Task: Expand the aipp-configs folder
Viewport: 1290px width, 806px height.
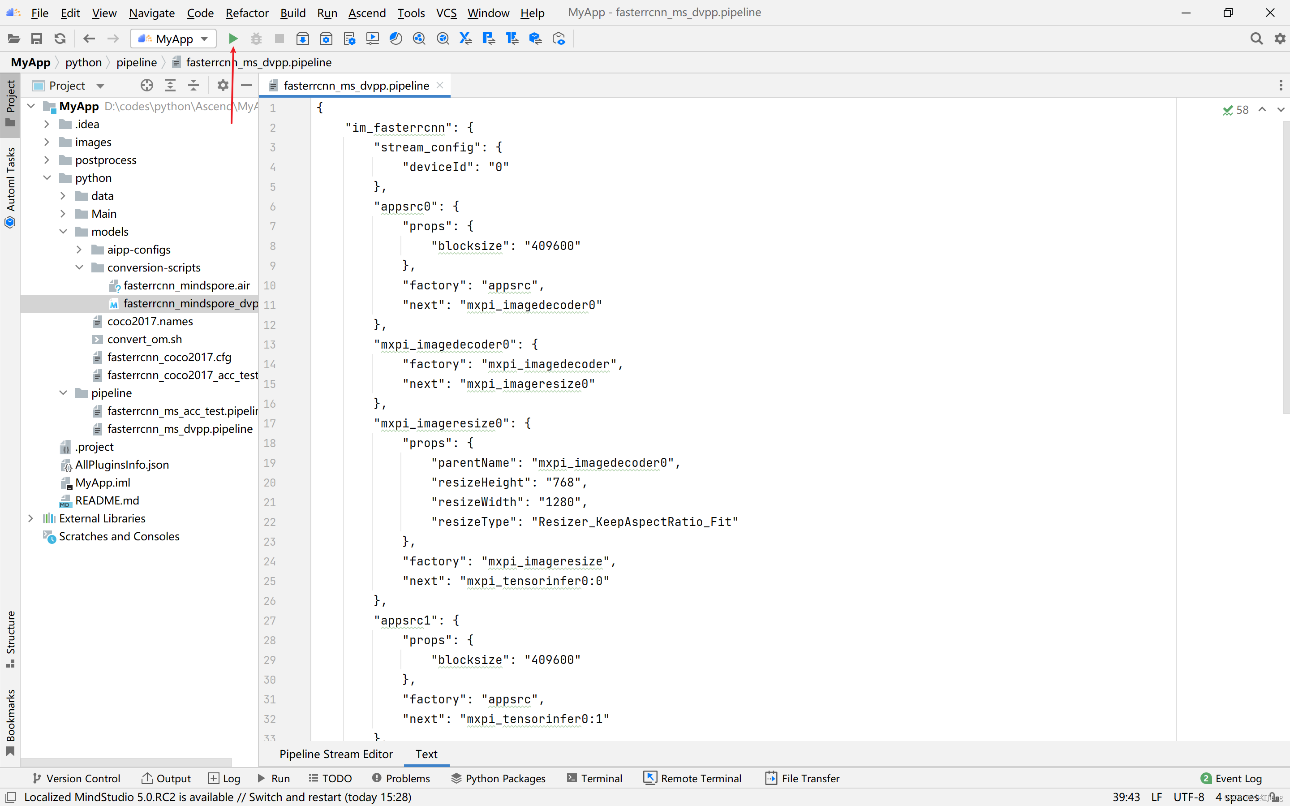Action: (79, 250)
